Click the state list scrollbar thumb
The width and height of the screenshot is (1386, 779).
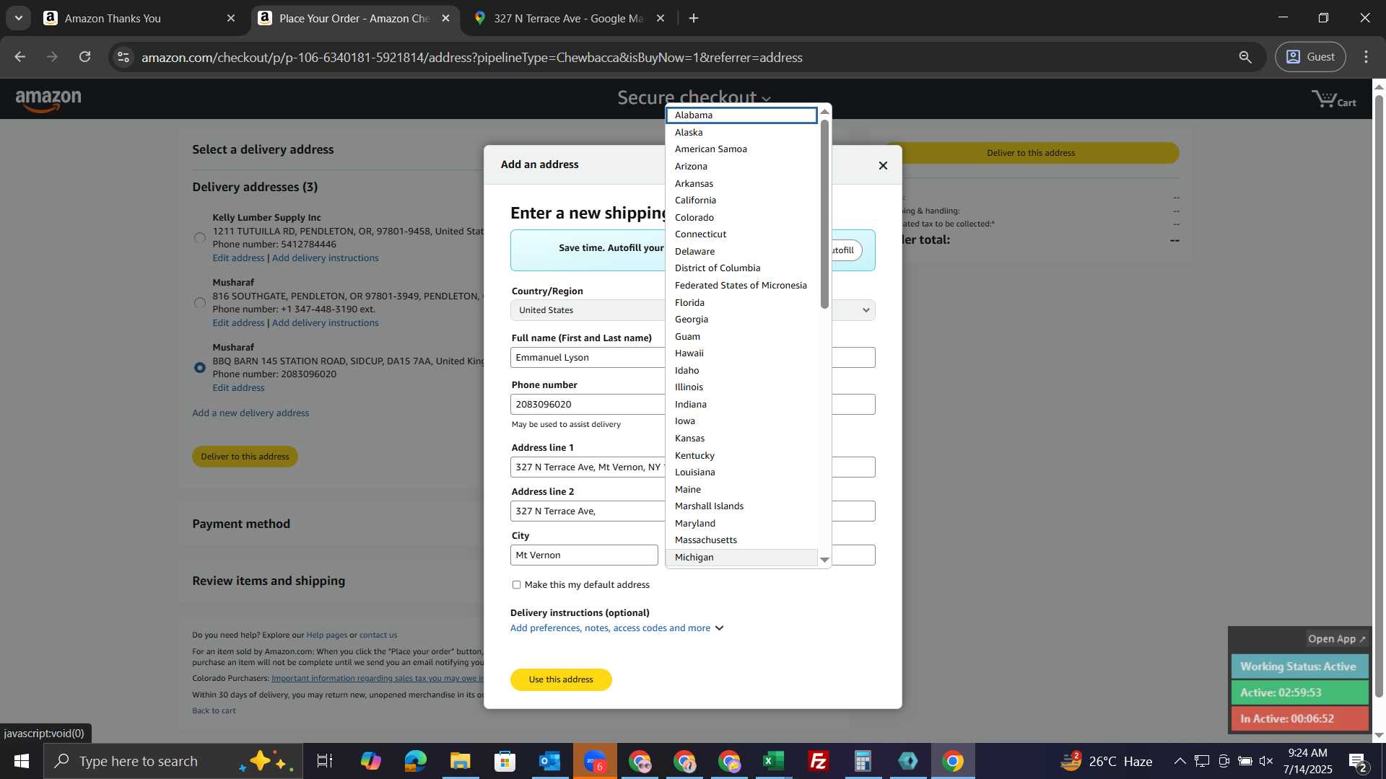pos(824,214)
